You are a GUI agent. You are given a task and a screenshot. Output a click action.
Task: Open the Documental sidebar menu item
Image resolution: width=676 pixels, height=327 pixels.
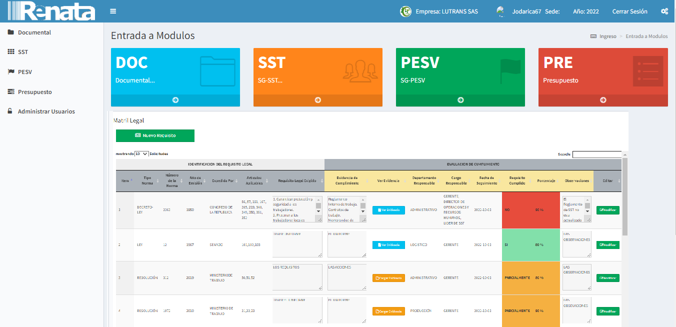click(34, 32)
